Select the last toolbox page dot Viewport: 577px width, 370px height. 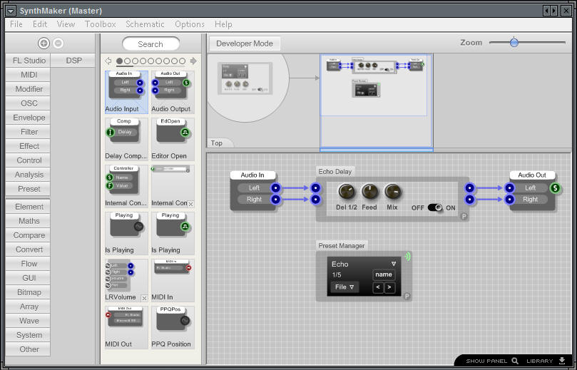pyautogui.click(x=183, y=61)
